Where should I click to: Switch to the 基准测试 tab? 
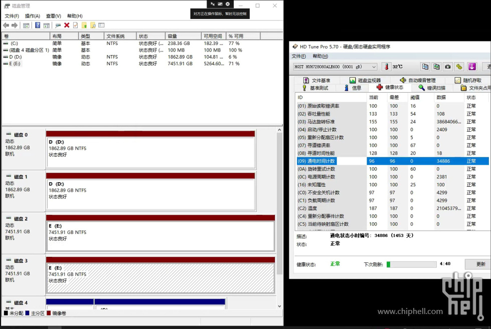point(315,88)
